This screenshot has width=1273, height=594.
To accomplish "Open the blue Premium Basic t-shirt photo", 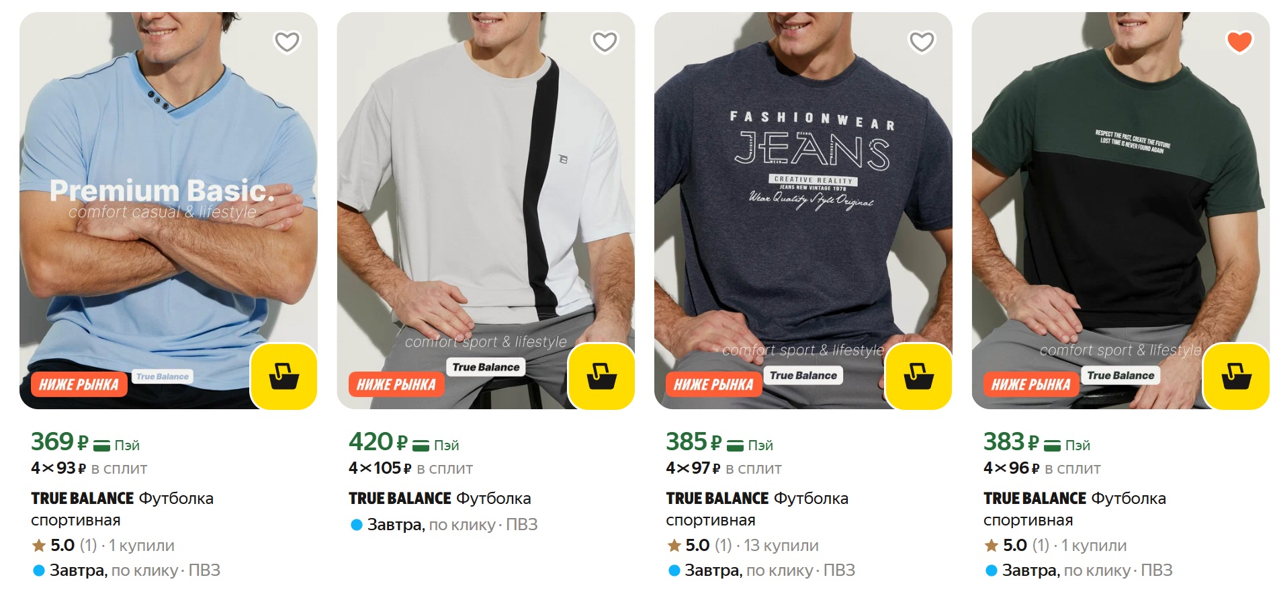I will [168, 202].
